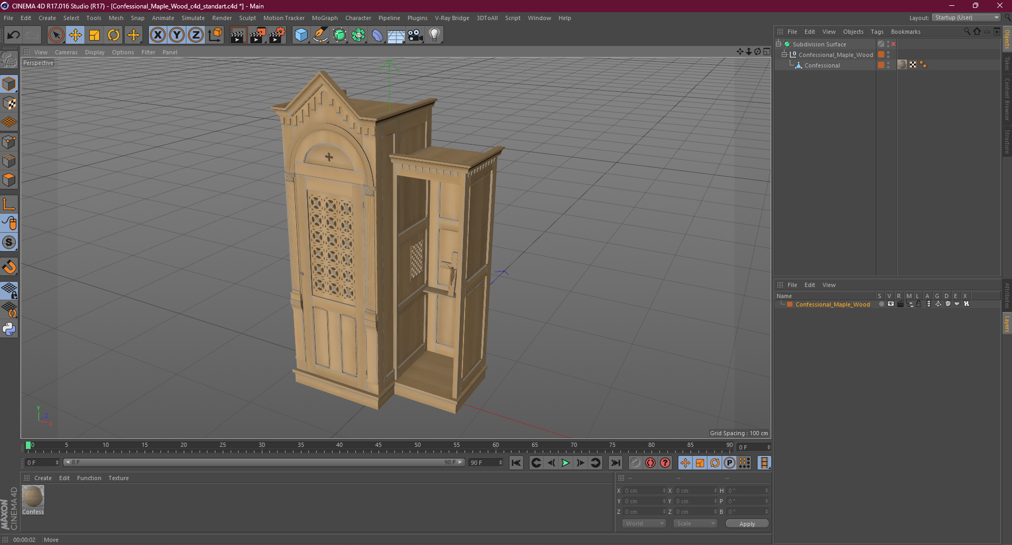Open the Floor environment icon

click(x=396, y=35)
